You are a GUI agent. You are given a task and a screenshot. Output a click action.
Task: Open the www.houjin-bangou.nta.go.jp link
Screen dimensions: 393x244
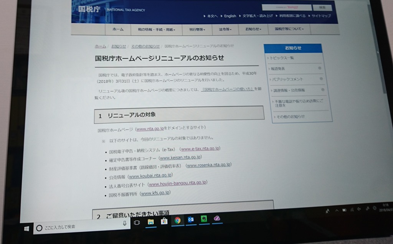click(178, 183)
